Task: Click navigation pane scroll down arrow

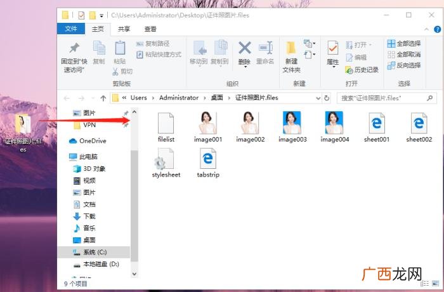Action: [134, 274]
